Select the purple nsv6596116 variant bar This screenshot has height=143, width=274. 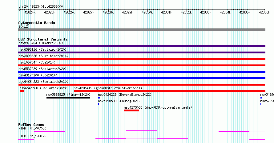pyautogui.click(x=142, y=52)
